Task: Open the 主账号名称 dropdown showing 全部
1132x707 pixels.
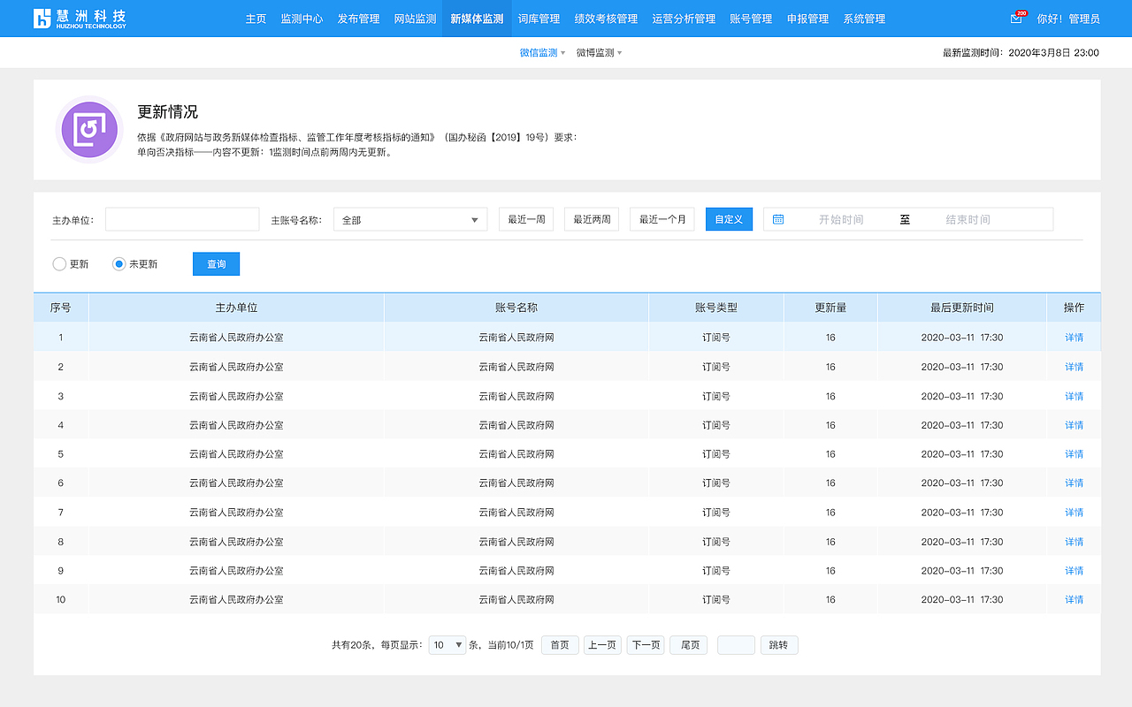Action: (x=409, y=218)
